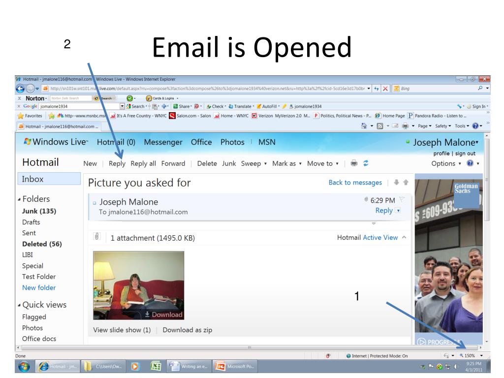Click the Google toolbar Share button

click(x=182, y=106)
